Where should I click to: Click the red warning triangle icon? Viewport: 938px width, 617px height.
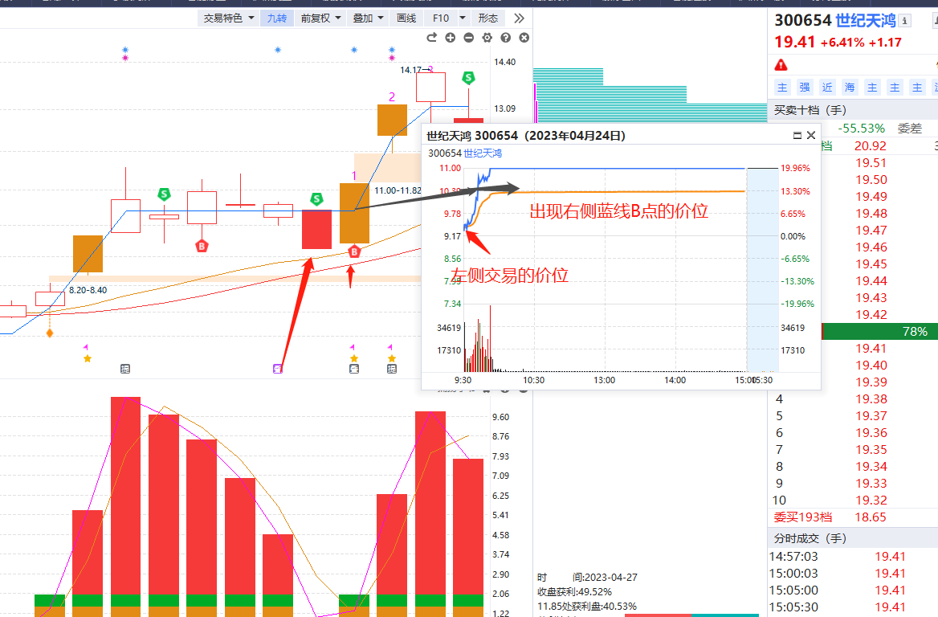click(x=781, y=64)
